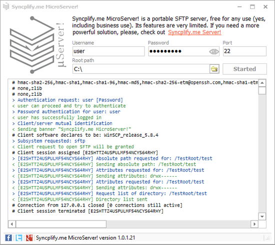The width and height of the screenshot is (275, 245).
Task: Click the log line 'Absolute path requested for: /TestRoot/test'
Action: pos(112,158)
